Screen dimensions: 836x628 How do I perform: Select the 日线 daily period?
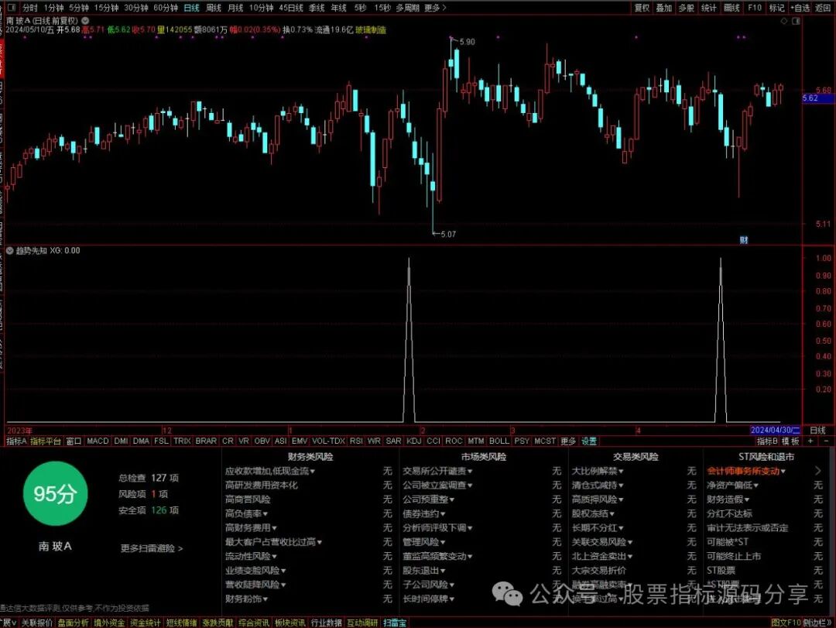point(191,8)
